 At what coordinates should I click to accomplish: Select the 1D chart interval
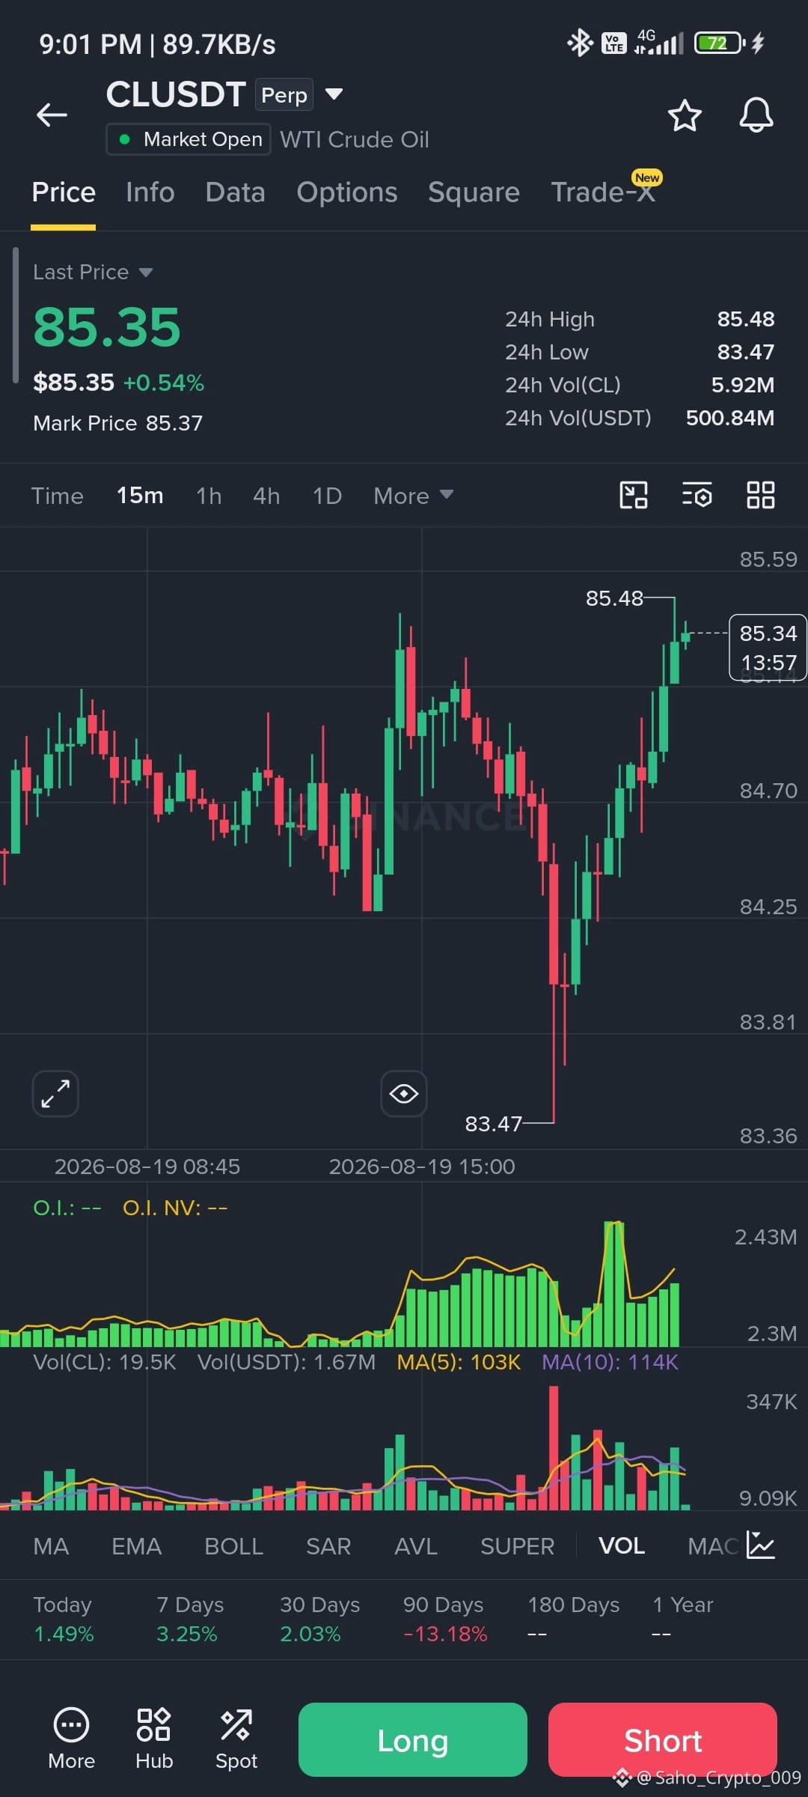click(327, 496)
